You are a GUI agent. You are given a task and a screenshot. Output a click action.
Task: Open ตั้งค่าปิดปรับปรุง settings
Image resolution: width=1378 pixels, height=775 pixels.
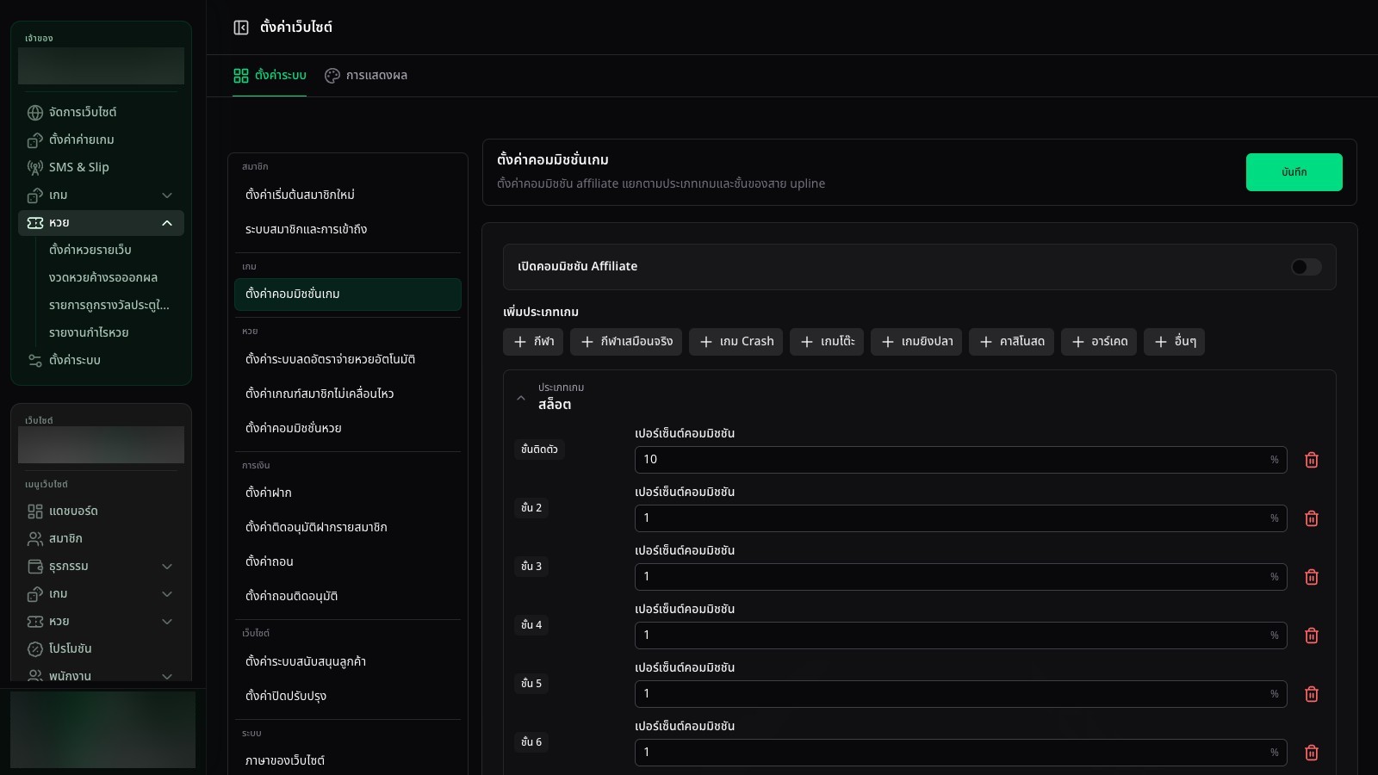348,697
